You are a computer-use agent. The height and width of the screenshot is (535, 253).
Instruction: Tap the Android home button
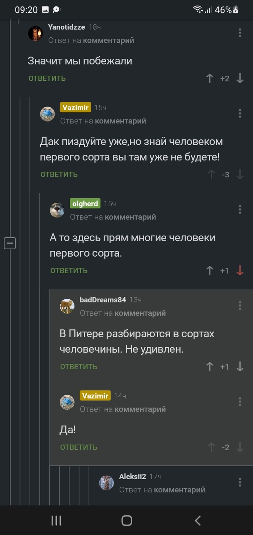pos(126,521)
